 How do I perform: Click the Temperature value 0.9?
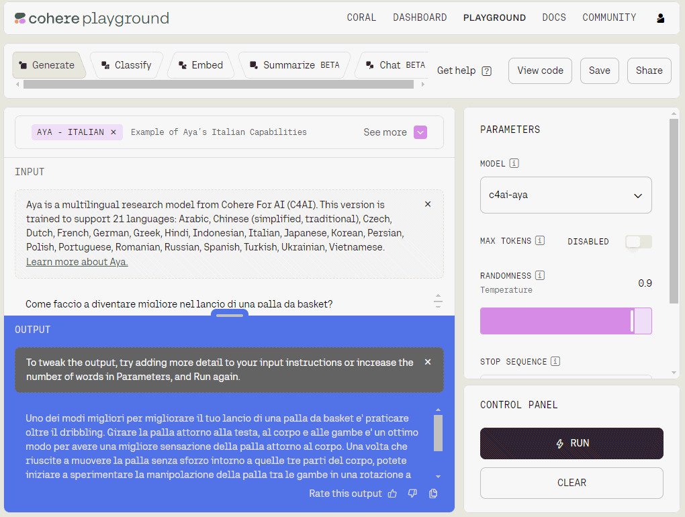(x=645, y=283)
